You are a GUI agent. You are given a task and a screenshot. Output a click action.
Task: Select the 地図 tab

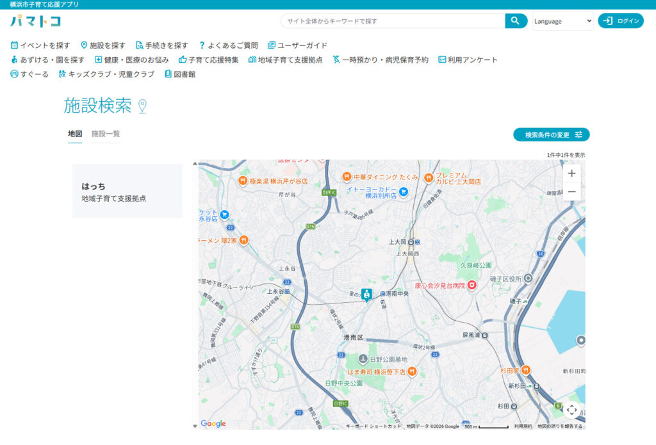click(75, 134)
